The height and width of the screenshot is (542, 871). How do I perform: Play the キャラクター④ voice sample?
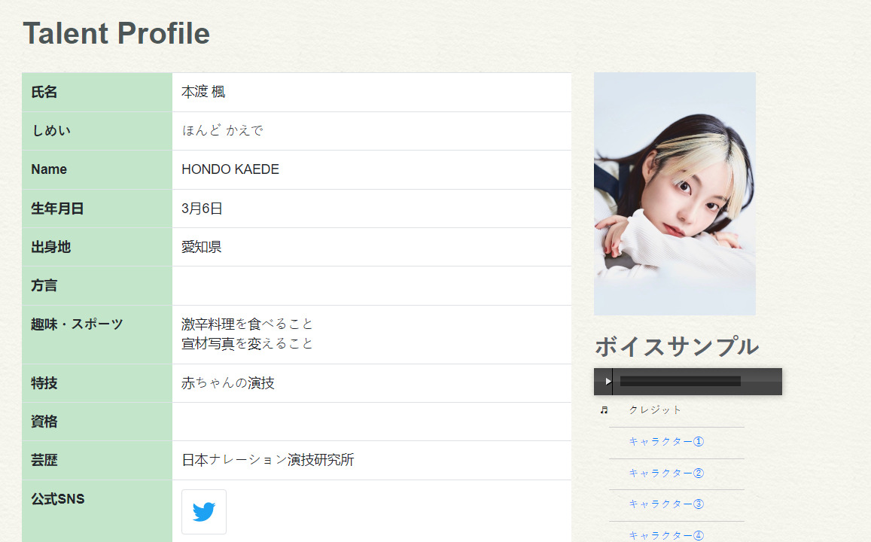pyautogui.click(x=665, y=535)
